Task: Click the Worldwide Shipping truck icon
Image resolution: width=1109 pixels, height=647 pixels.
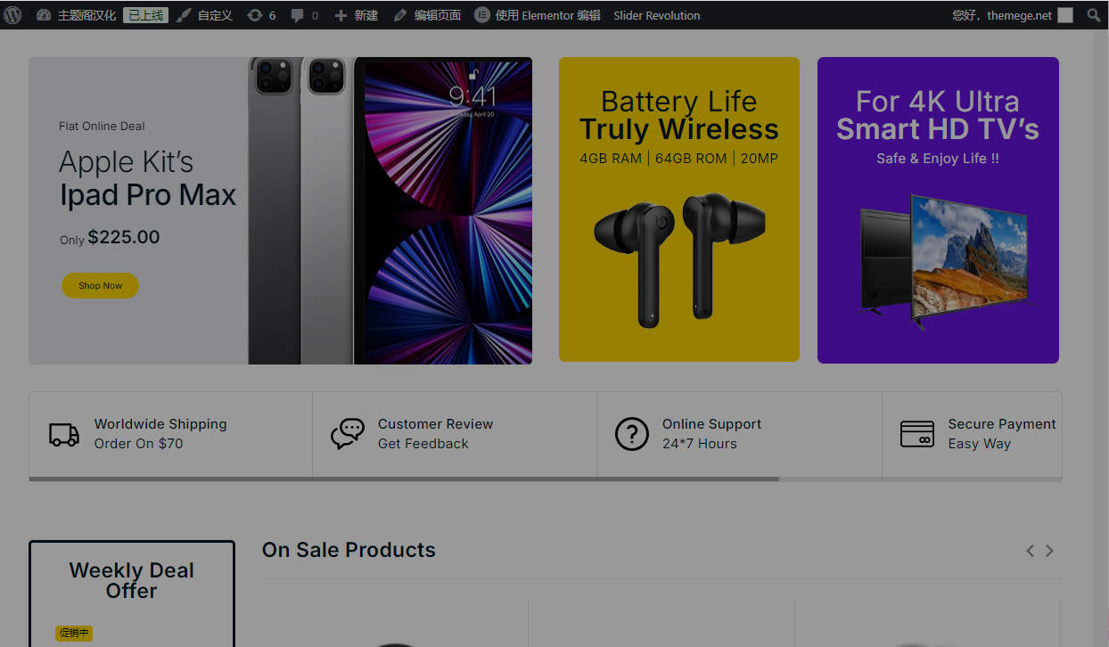Action: (x=64, y=434)
